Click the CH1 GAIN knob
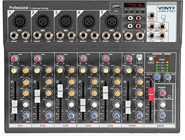The image size is (185, 140). (x=15, y=59)
